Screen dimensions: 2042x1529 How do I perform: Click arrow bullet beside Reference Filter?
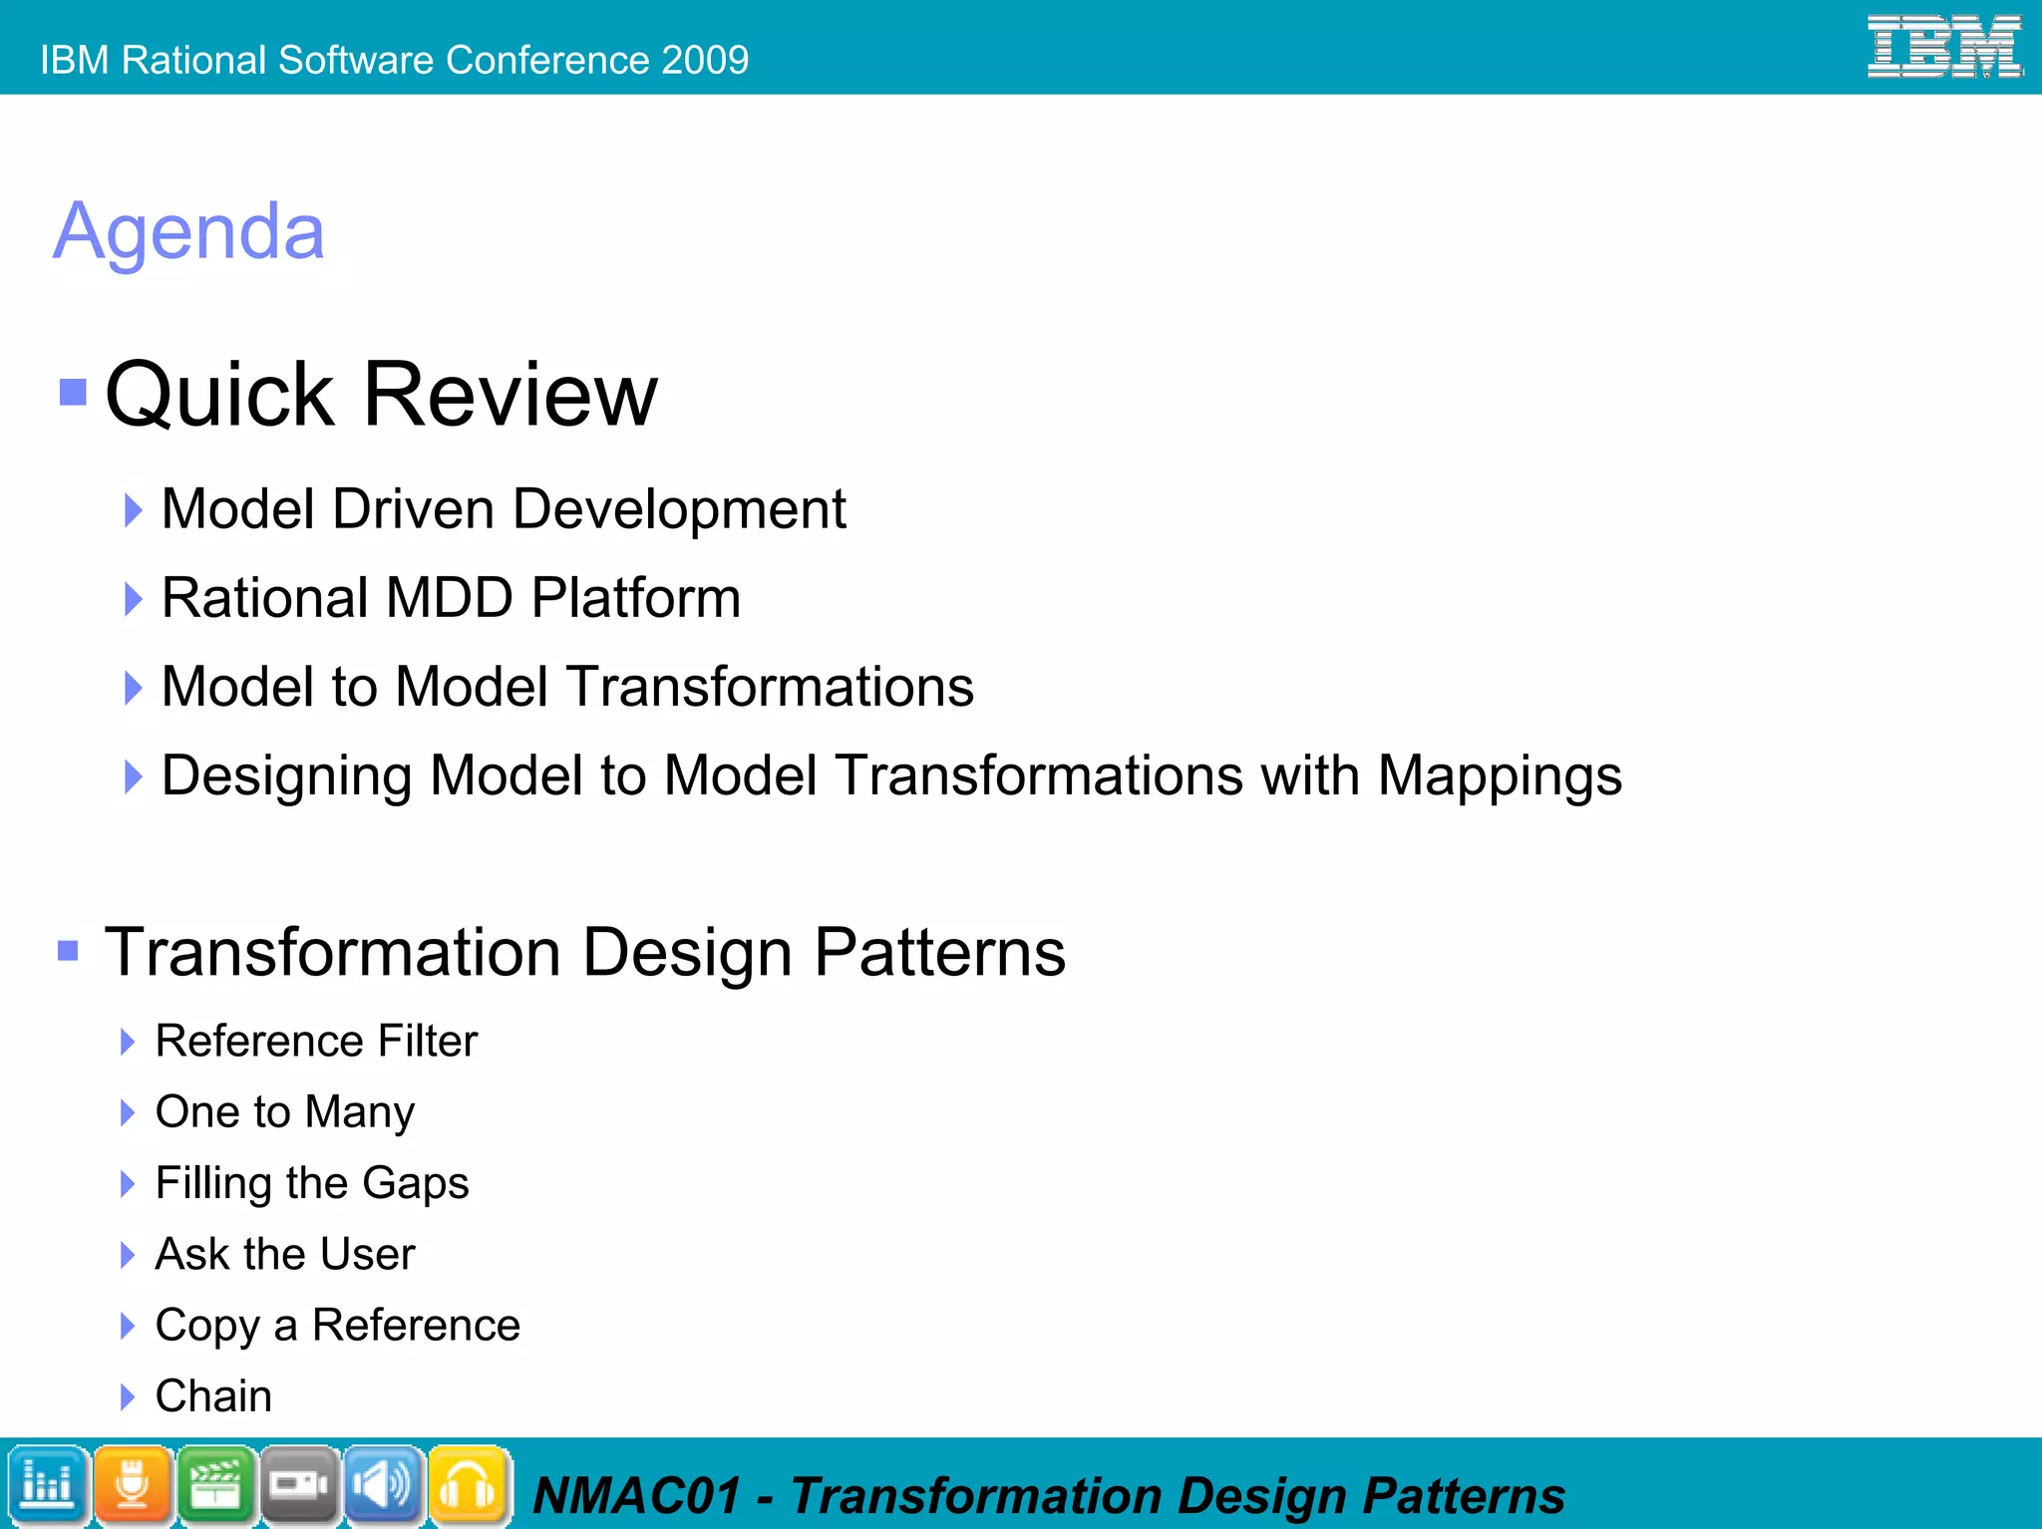click(x=127, y=1042)
